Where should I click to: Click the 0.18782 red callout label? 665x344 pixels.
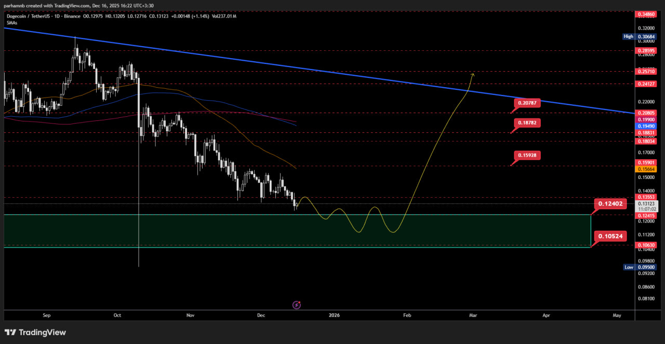coord(528,123)
